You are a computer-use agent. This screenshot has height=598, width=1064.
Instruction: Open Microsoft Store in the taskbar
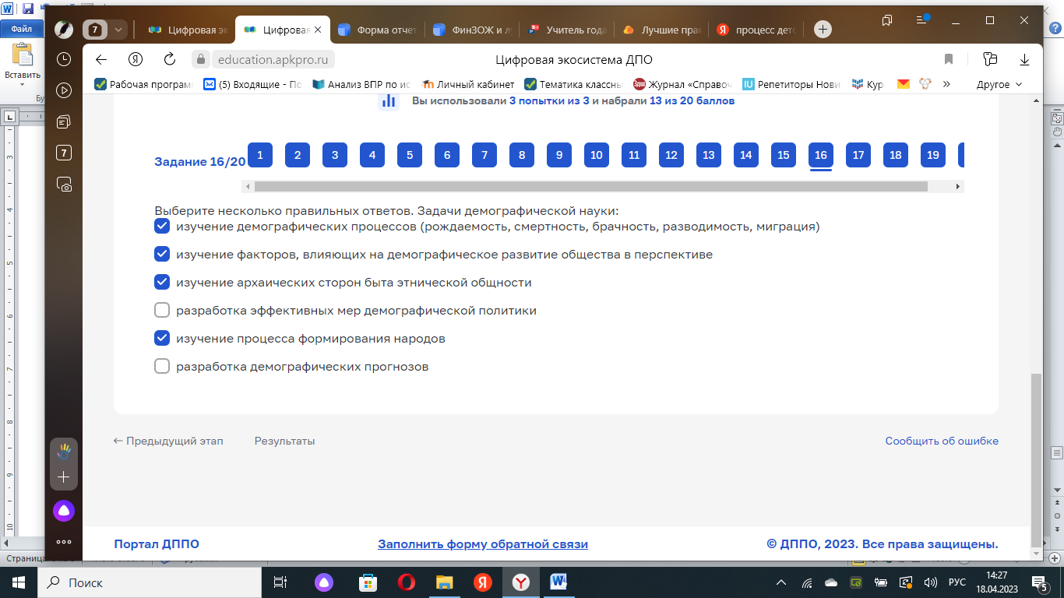coord(367,582)
